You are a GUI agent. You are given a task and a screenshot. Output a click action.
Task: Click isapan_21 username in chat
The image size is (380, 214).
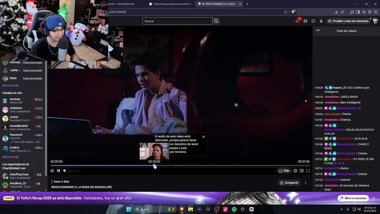[340, 88]
